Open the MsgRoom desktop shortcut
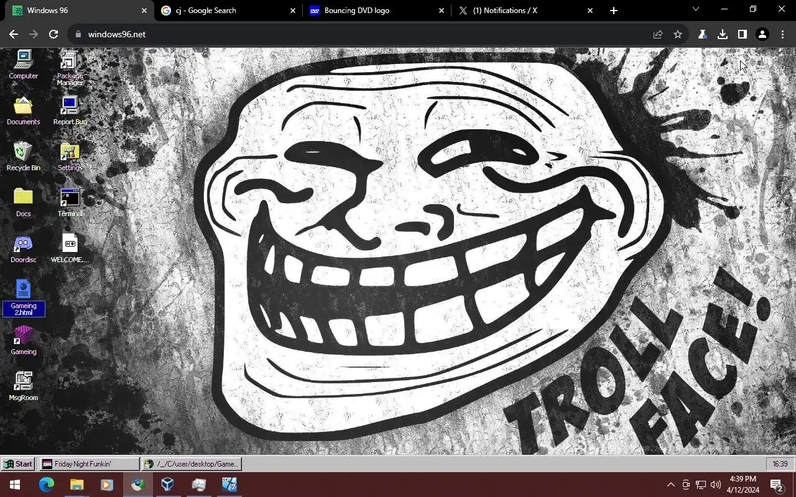This screenshot has height=497, width=796. 23,386
